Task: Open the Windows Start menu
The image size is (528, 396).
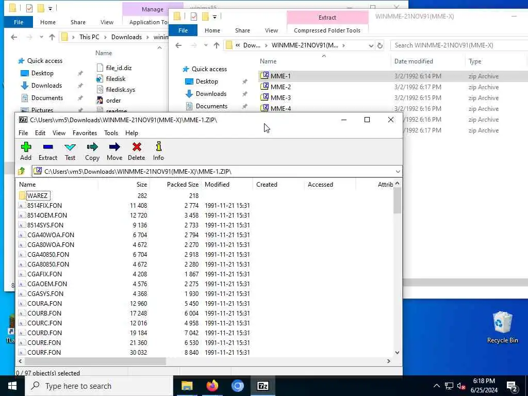Action: tap(12, 386)
